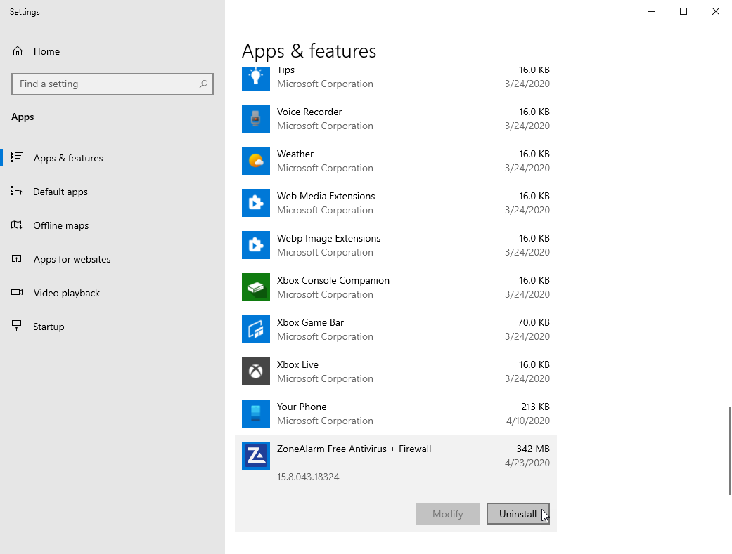
Task: Click the 342 MB size value
Action: (533, 449)
